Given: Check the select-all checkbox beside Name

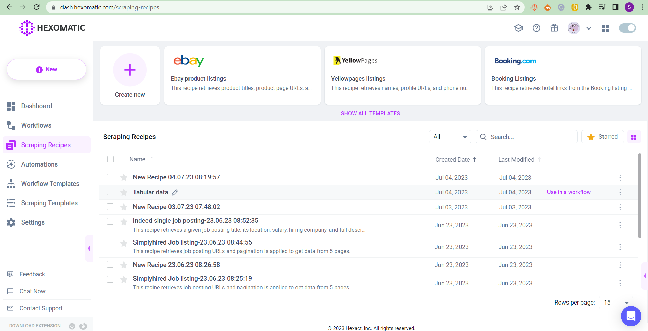Looking at the screenshot, I should tap(110, 159).
